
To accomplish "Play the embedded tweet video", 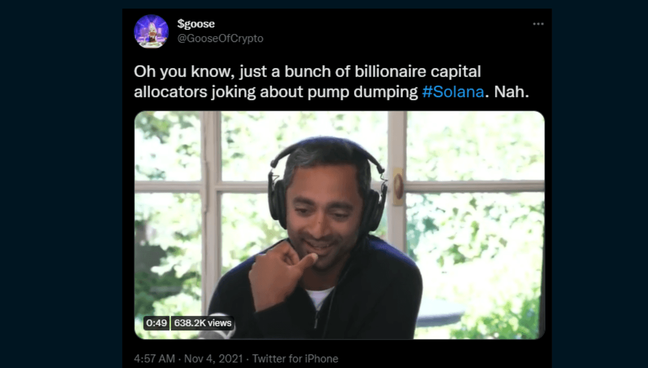I will (339, 225).
